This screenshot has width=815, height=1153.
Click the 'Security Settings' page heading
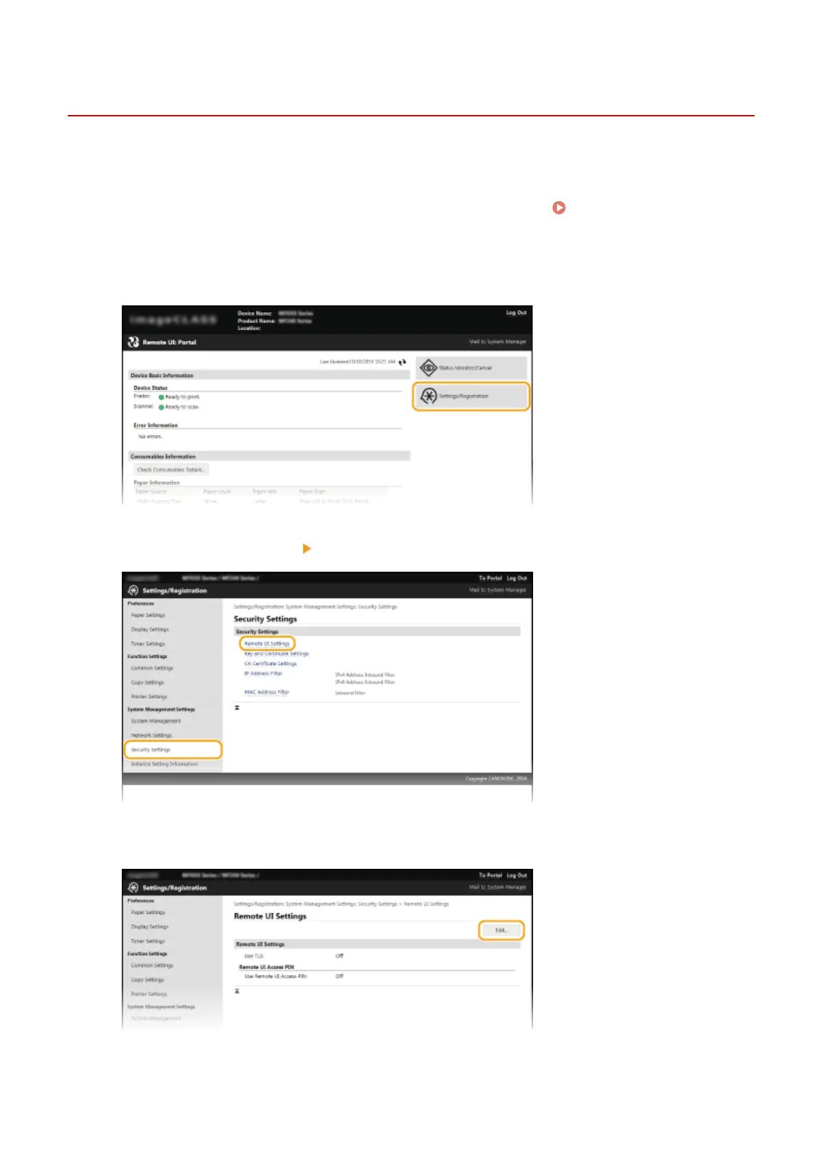pyautogui.click(x=266, y=619)
